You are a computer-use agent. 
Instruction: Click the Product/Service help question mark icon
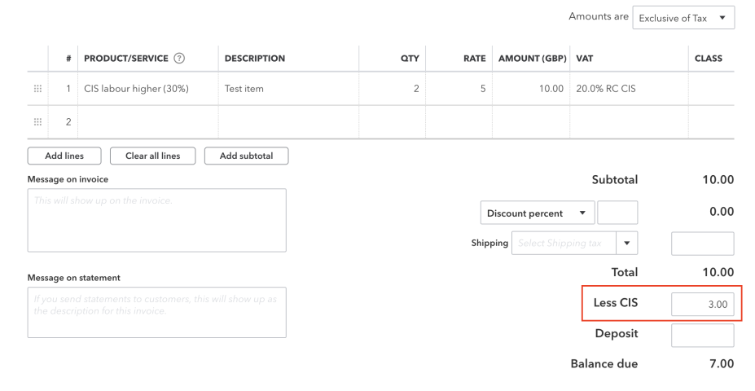click(x=179, y=59)
